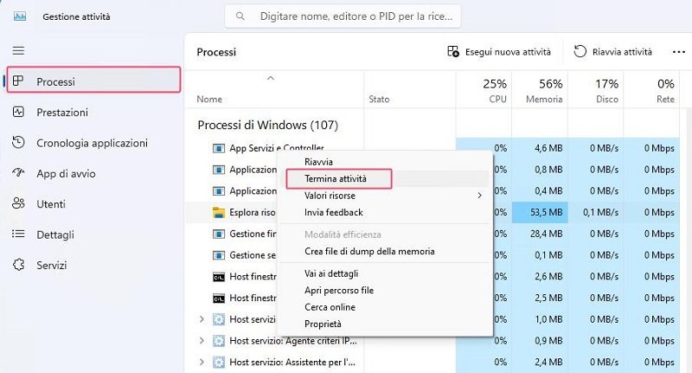Open the Dettagli sidebar icon
The image size is (692, 373).
coord(19,235)
